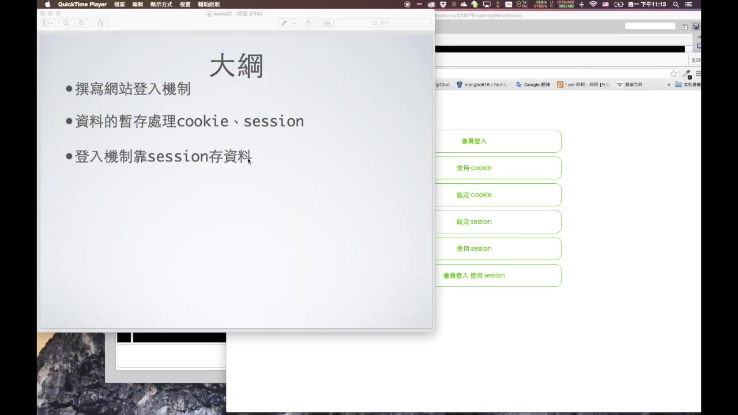This screenshot has height=415, width=738.
Task: Open the Dropbox menu bar icon
Action: click(x=443, y=4)
